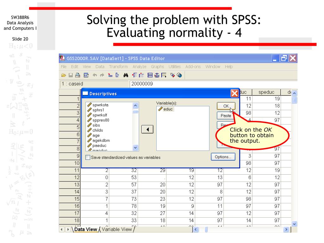
Task: Click the move-variable left arrow button
Action: pos(147,129)
